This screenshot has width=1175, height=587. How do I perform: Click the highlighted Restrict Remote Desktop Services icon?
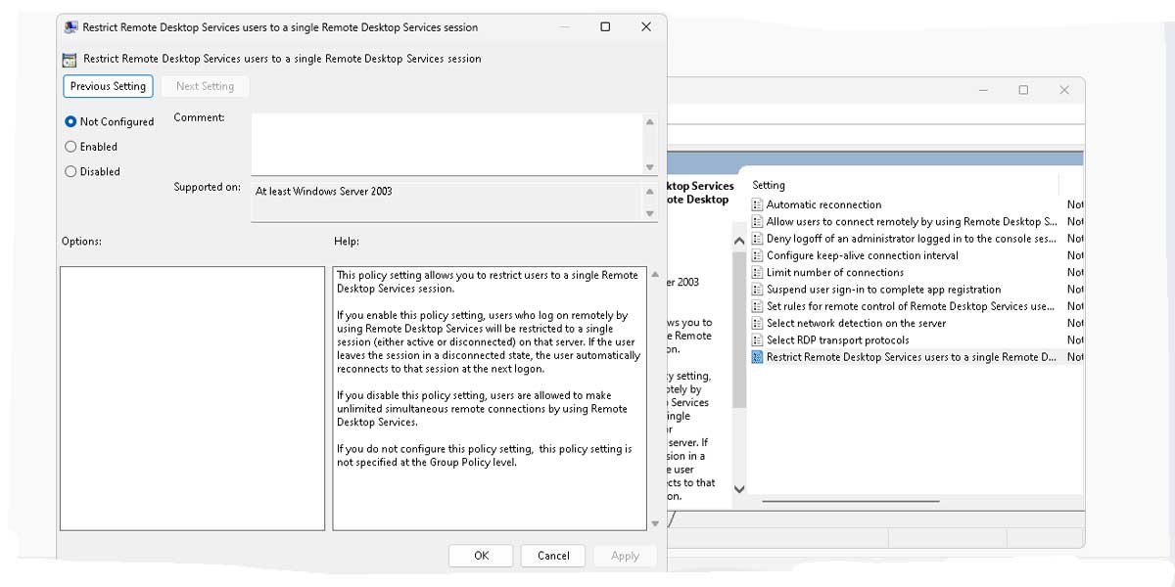[x=758, y=357]
